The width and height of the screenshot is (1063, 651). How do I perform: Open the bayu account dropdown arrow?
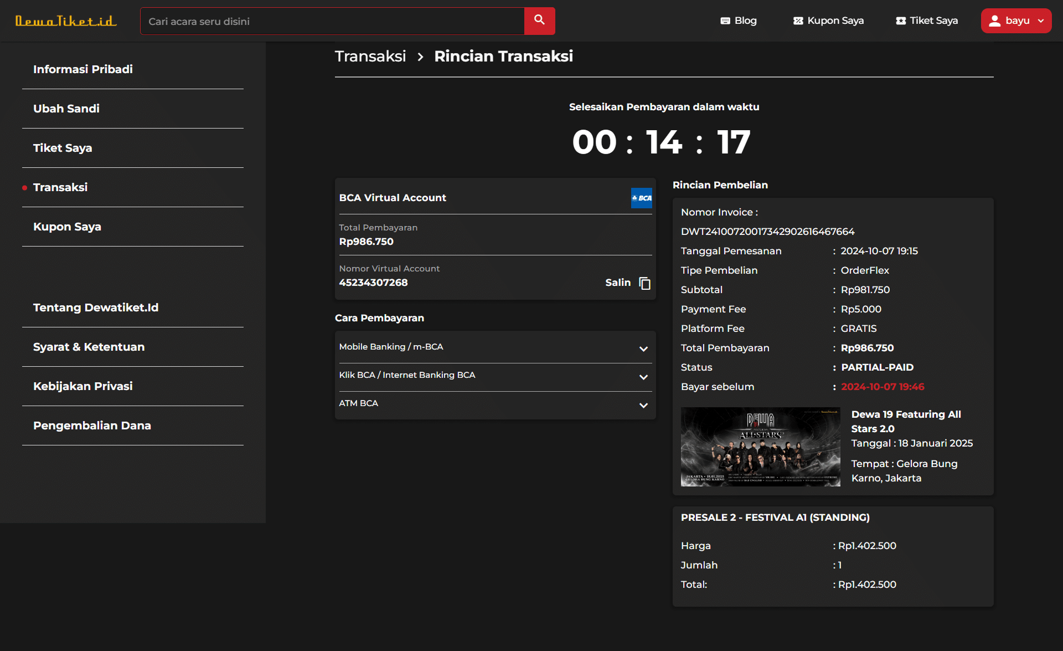tap(1041, 20)
